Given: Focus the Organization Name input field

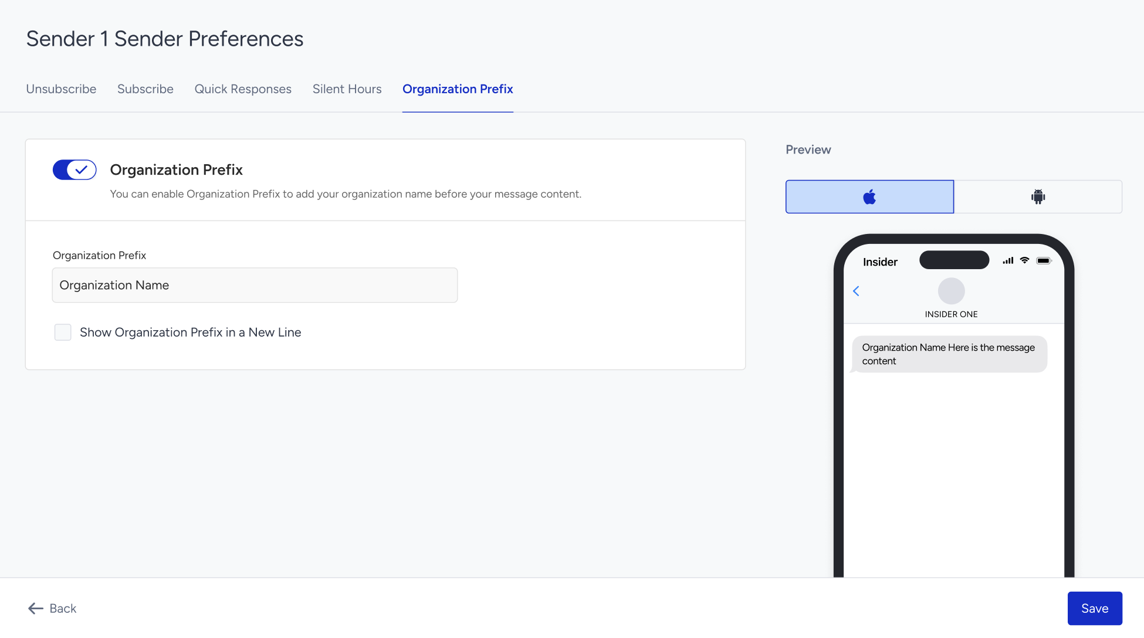Looking at the screenshot, I should (x=255, y=286).
